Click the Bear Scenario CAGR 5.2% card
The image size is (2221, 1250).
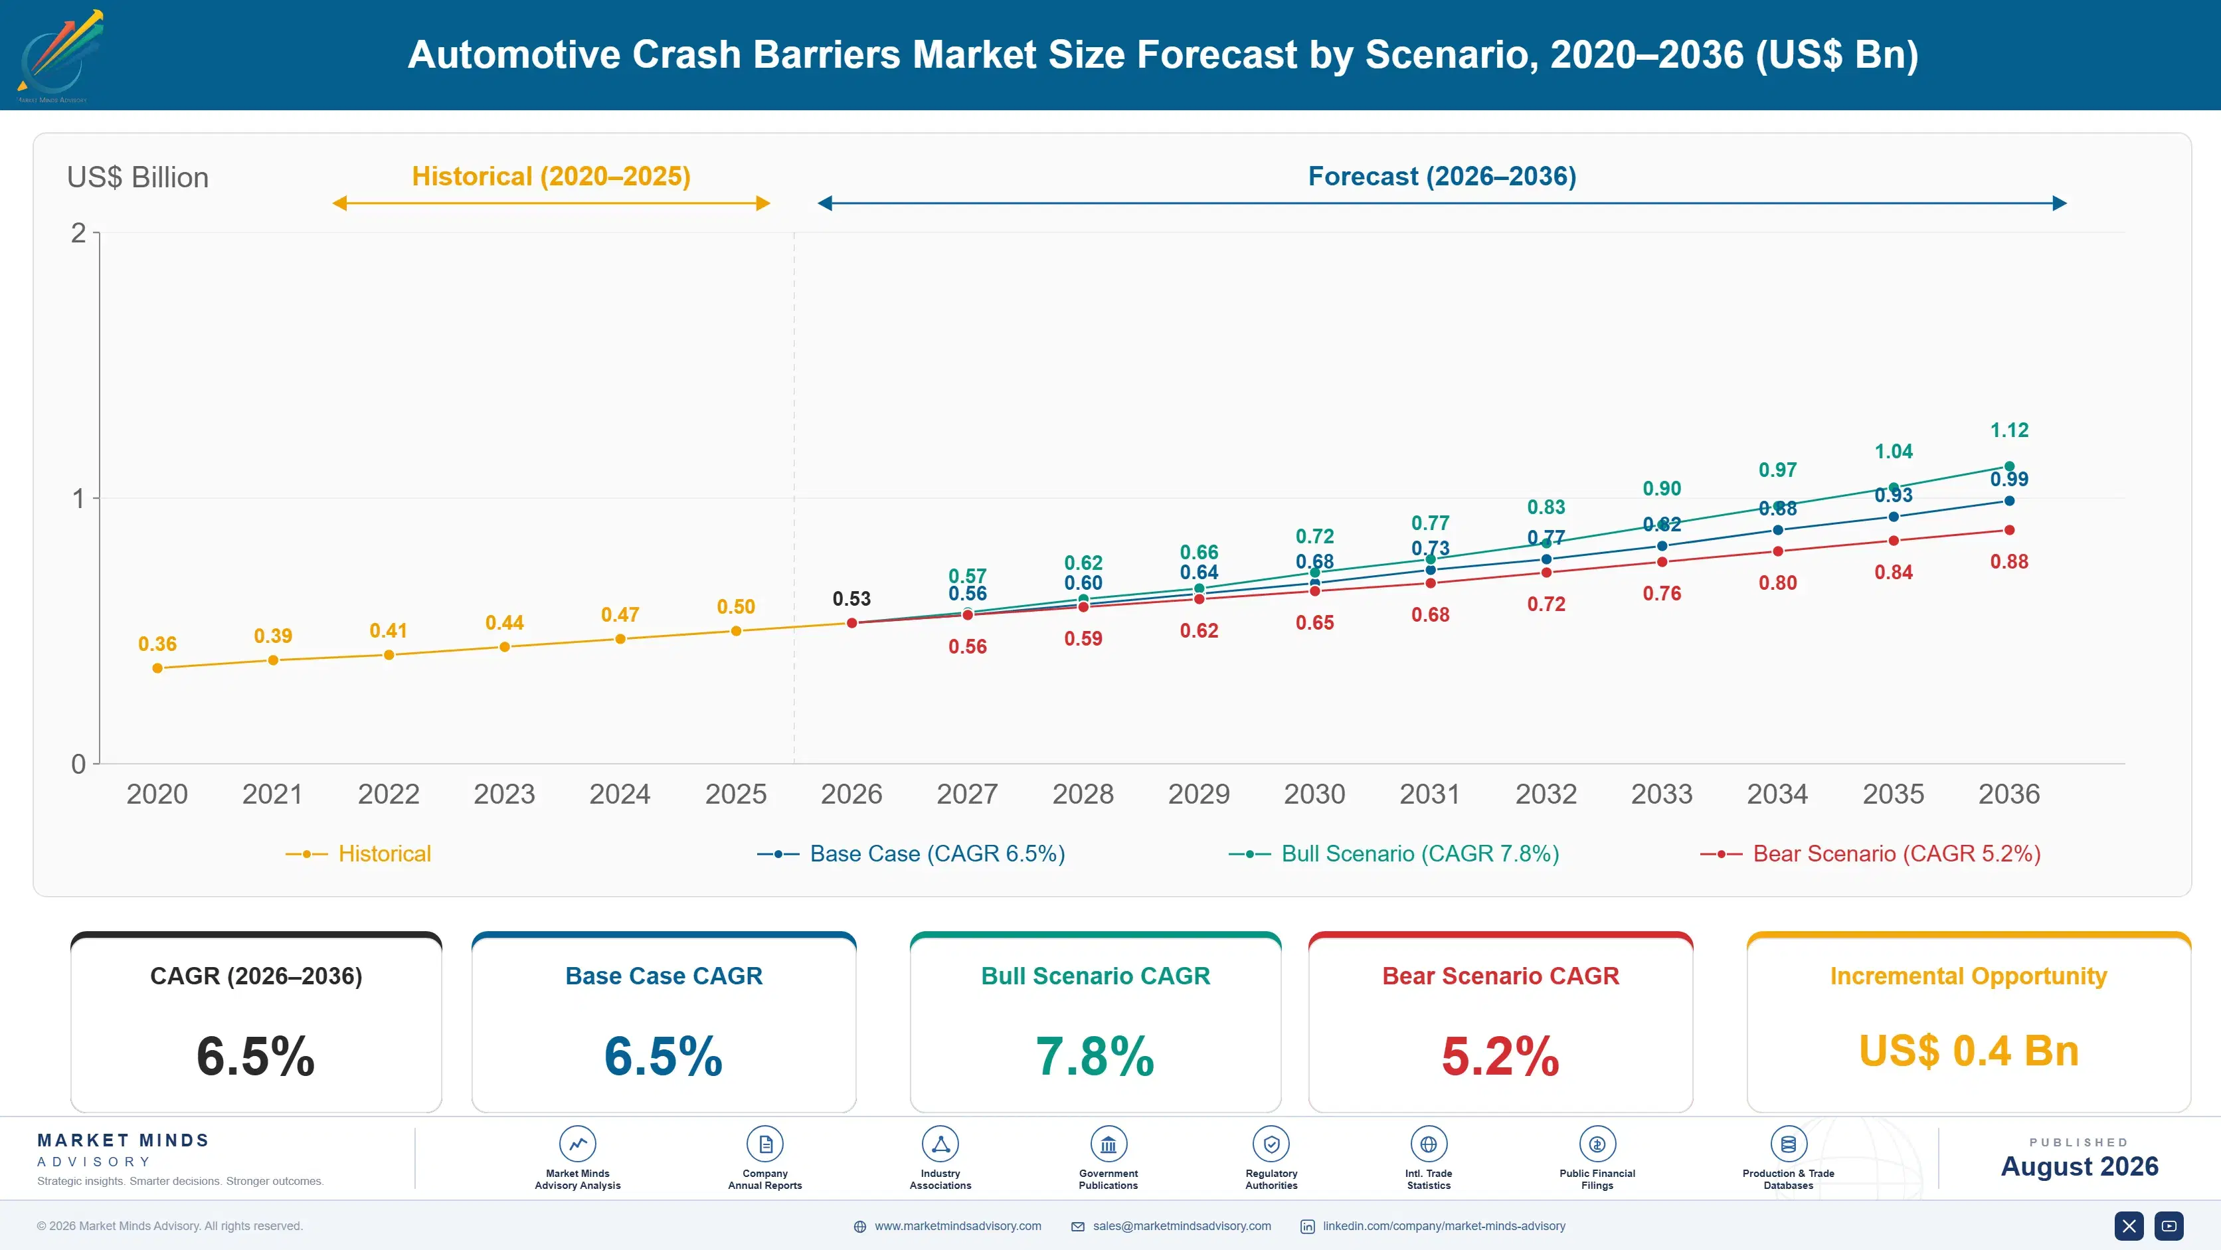coord(1500,1022)
